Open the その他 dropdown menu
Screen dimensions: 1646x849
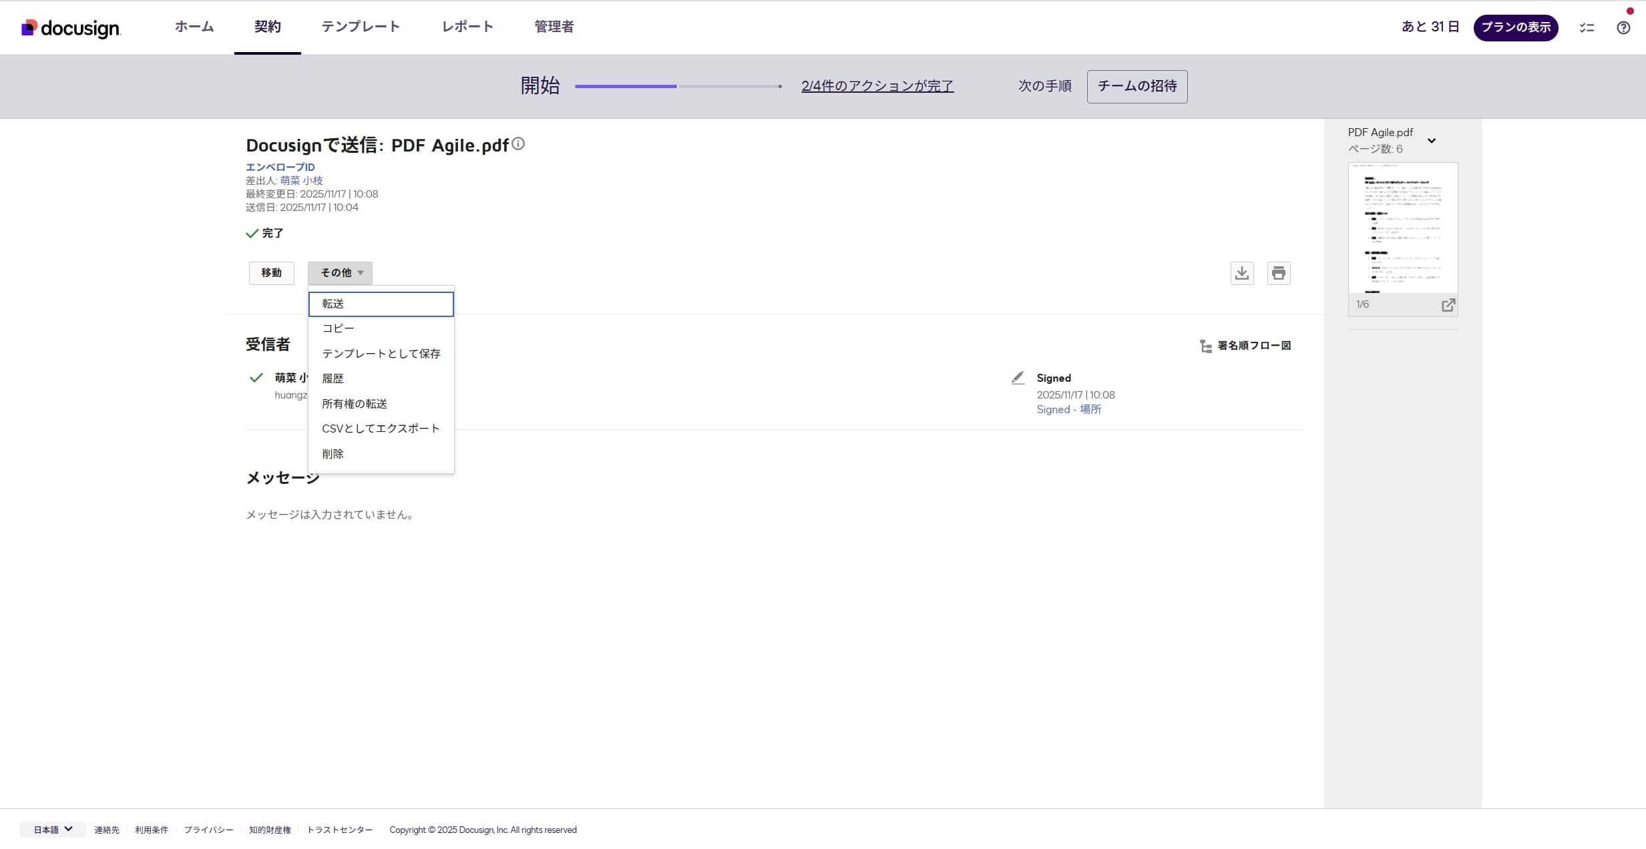[x=340, y=273]
